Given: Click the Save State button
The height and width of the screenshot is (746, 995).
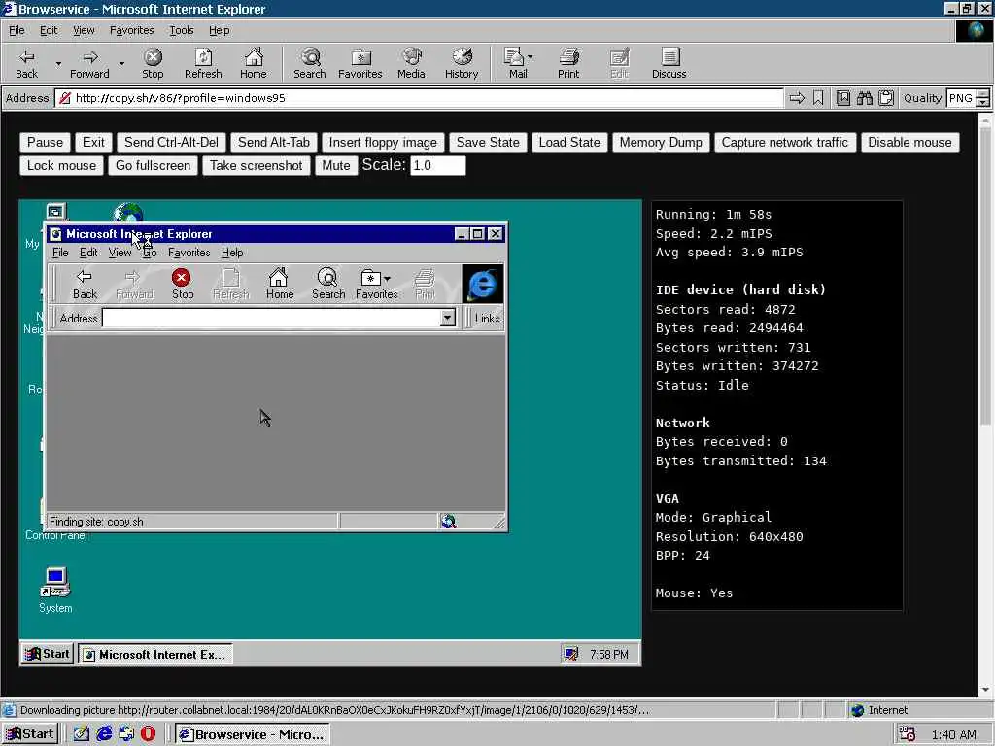Looking at the screenshot, I should point(488,142).
